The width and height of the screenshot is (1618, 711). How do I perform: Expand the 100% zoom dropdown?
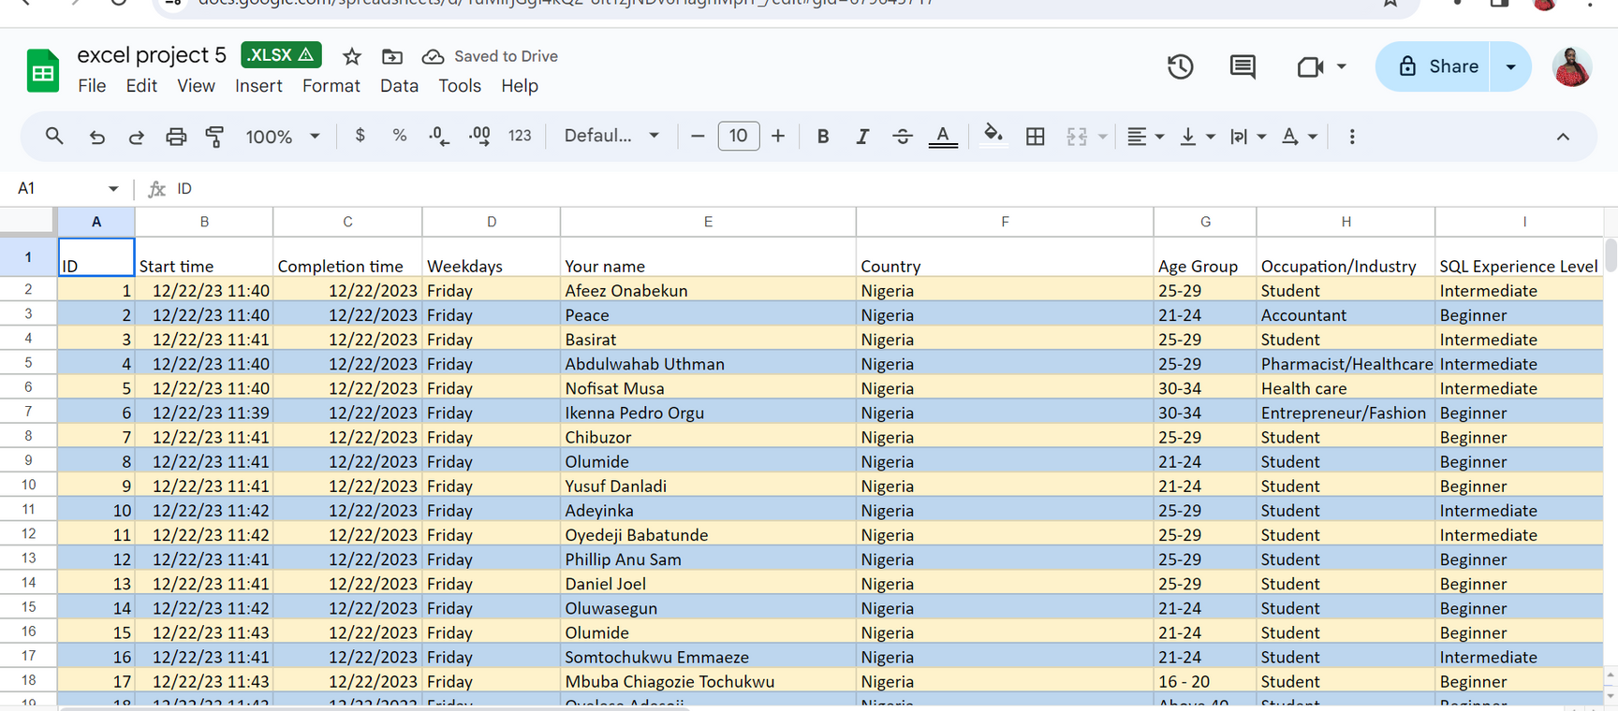(x=283, y=137)
